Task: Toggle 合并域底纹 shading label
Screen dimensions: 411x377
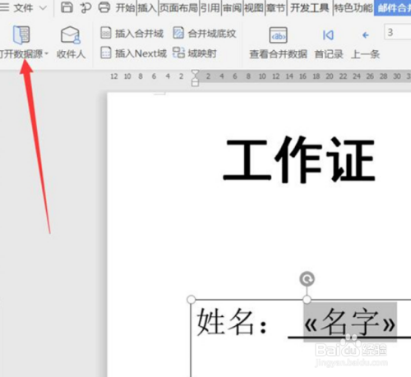Action: [212, 34]
